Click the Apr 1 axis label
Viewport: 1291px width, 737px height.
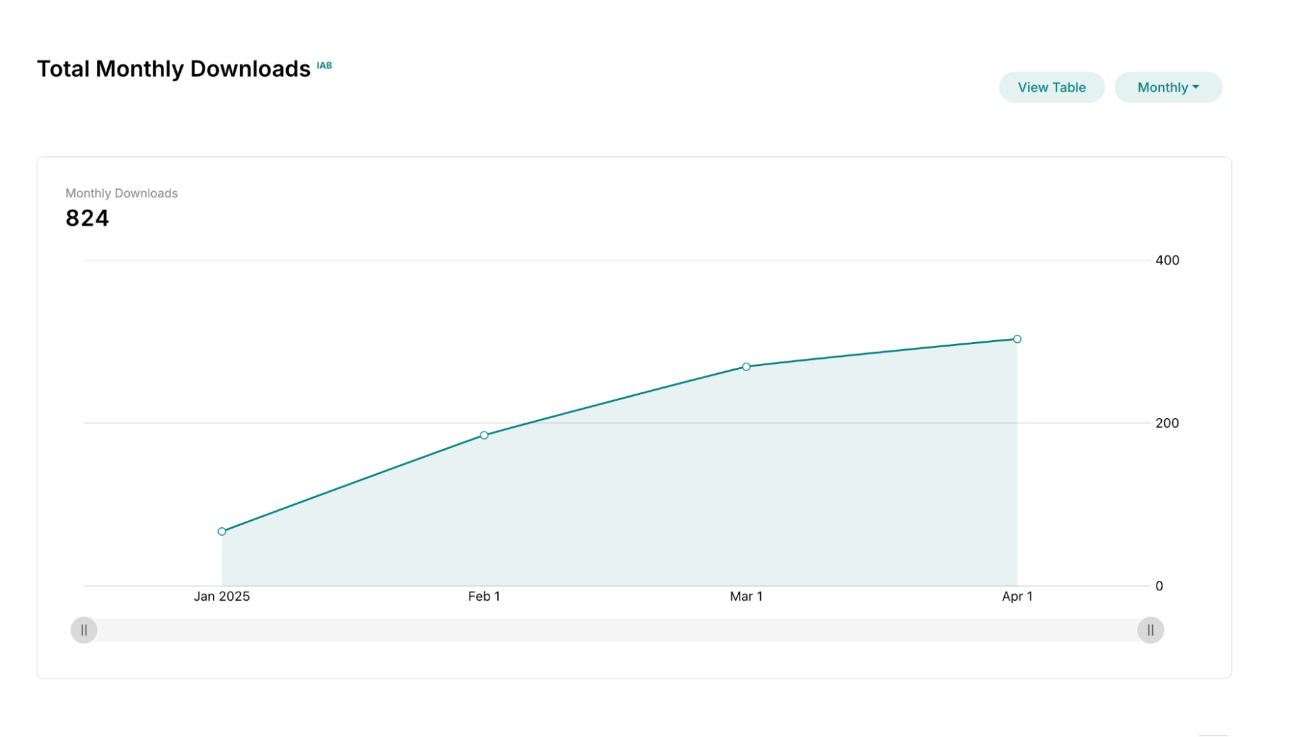point(1017,596)
